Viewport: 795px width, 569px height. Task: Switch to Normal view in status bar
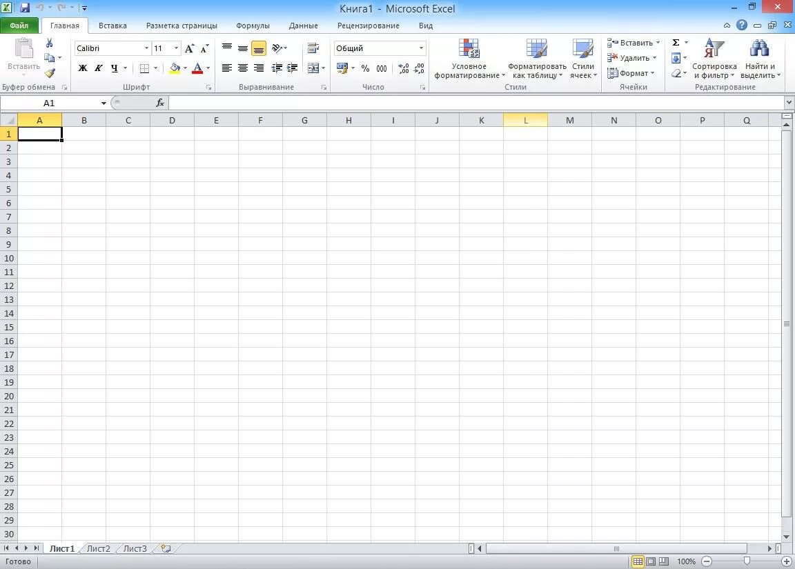tap(638, 561)
